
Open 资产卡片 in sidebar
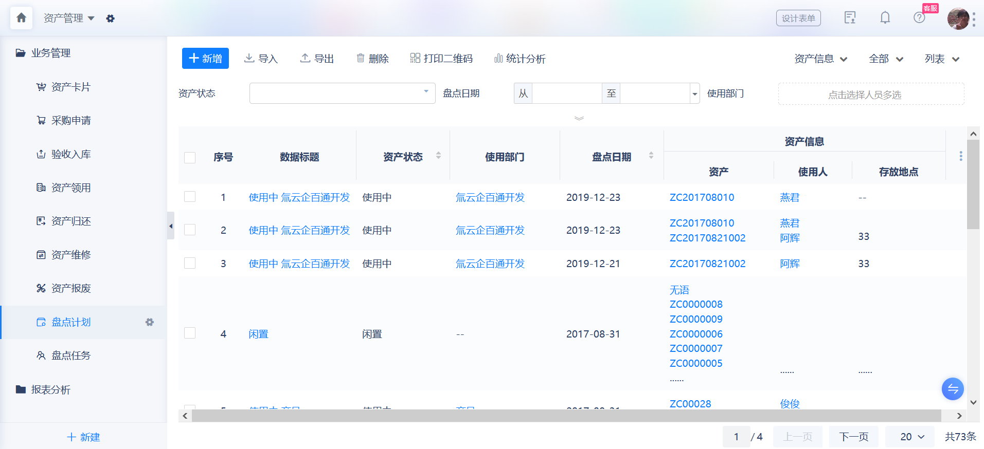point(71,87)
